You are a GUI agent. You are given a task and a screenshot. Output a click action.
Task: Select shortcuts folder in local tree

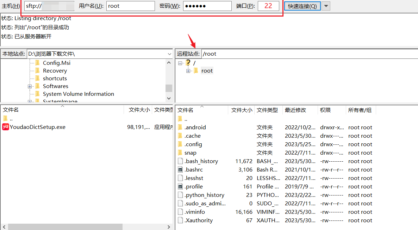(55, 78)
